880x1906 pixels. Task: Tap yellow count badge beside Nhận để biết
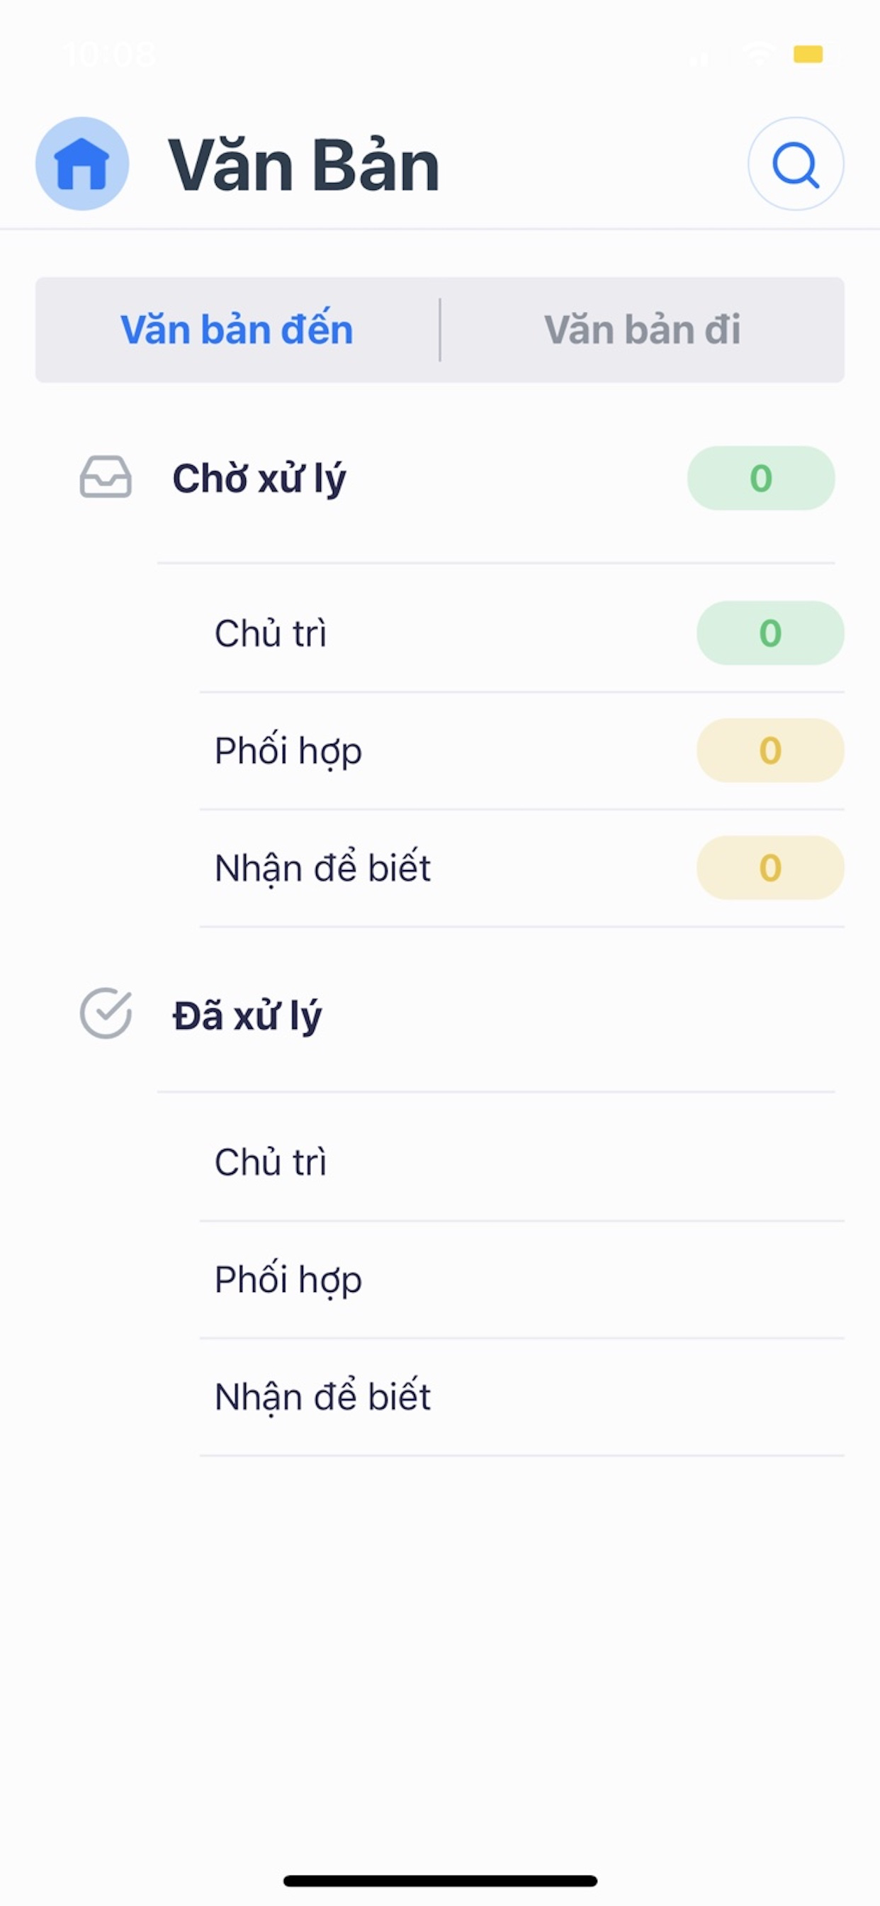pos(769,867)
